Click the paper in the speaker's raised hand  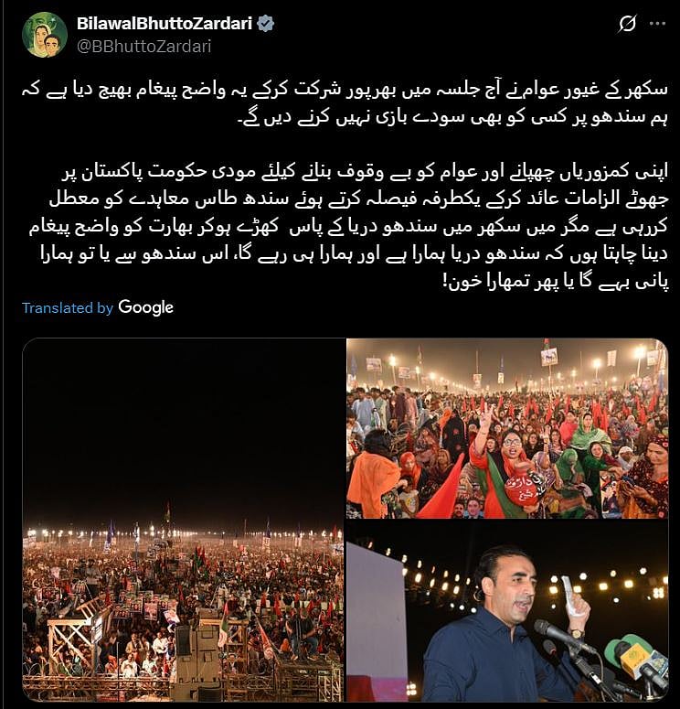click(569, 596)
